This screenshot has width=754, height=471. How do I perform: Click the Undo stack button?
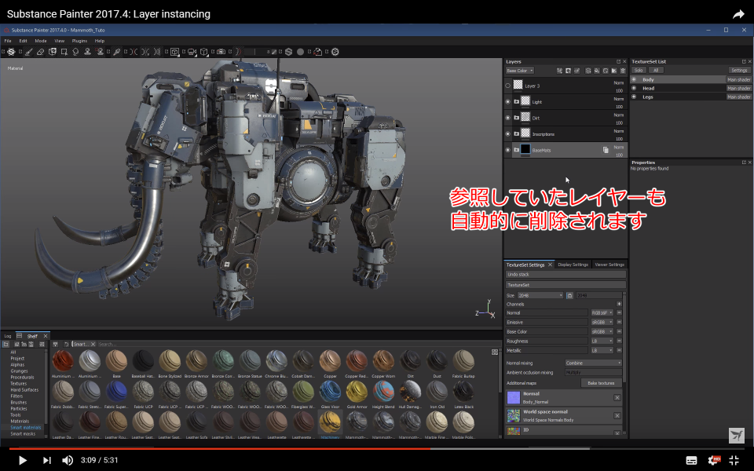(565, 275)
